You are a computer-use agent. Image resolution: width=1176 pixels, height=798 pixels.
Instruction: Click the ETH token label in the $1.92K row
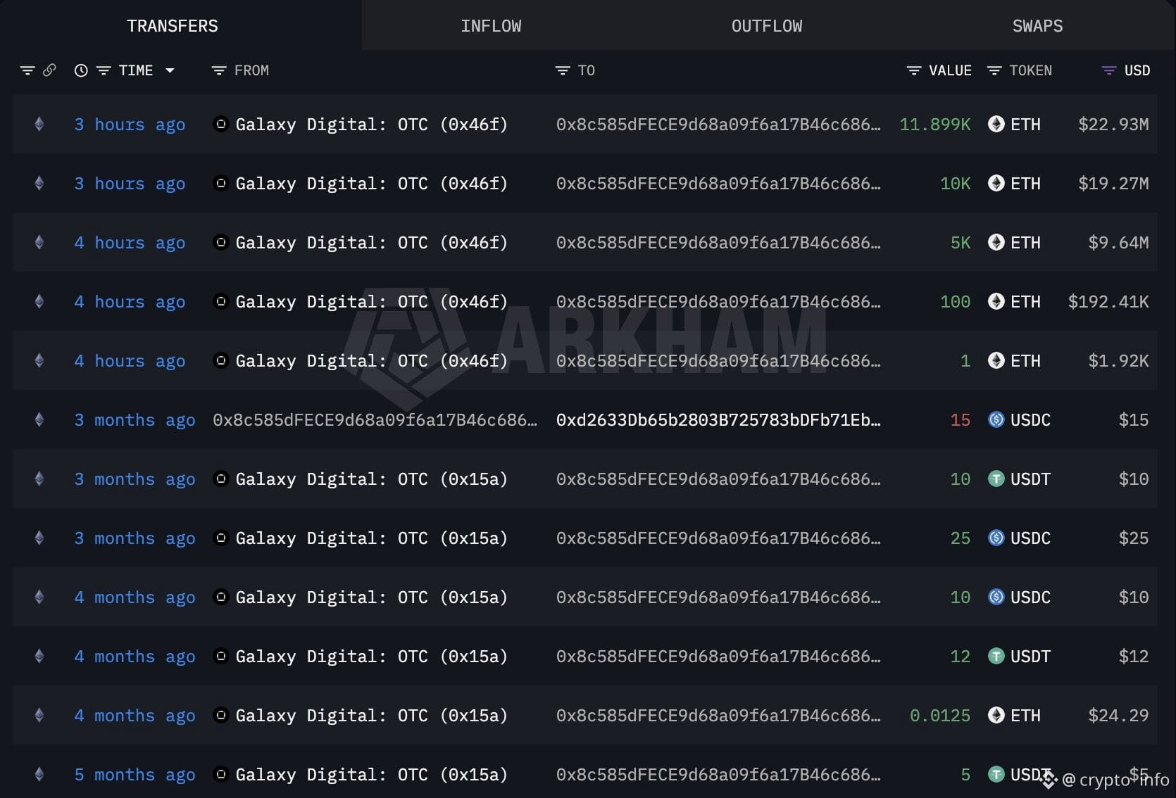click(x=1025, y=361)
